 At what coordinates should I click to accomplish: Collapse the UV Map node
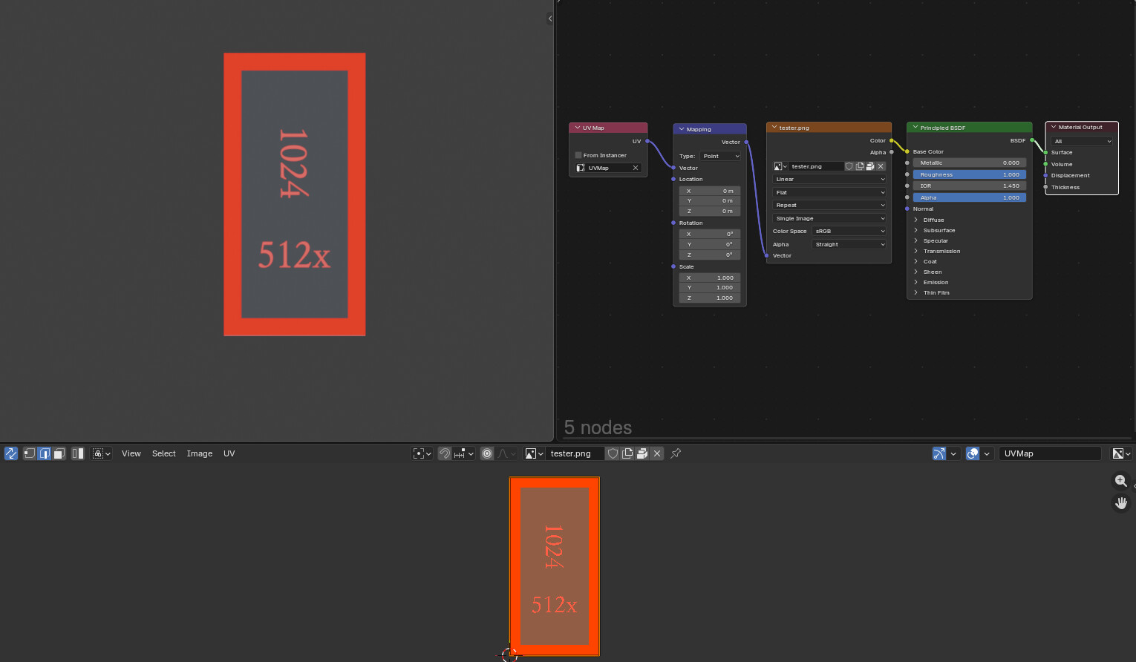pyautogui.click(x=577, y=128)
